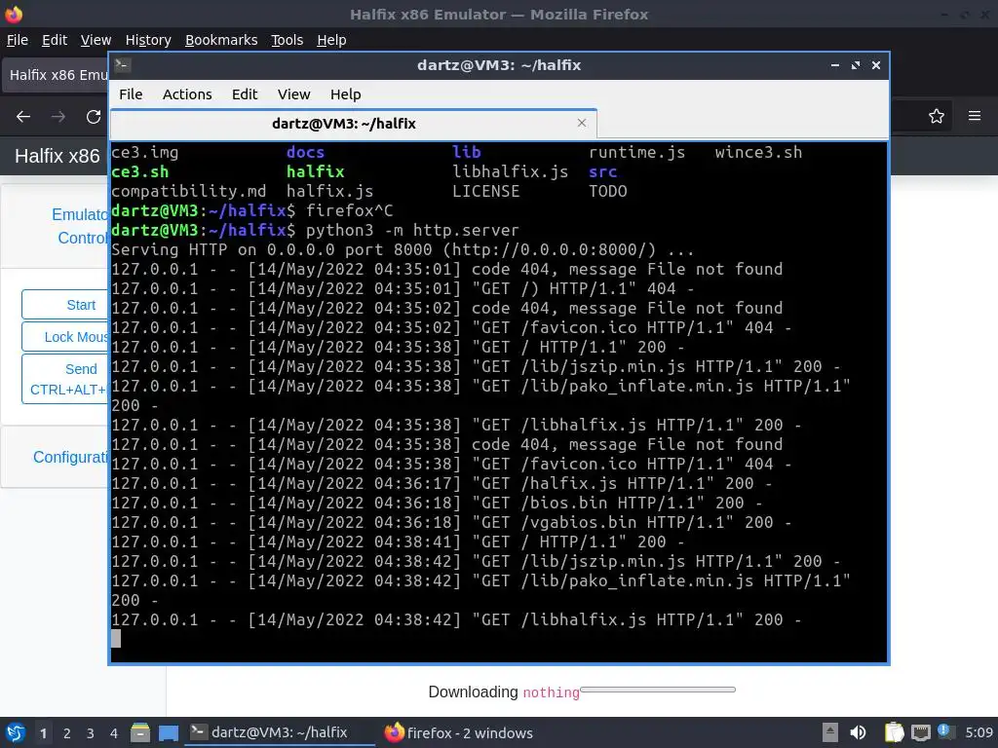The height and width of the screenshot is (748, 998).
Task: Click 'python3 -m http.server' command text
Action: 412,230
